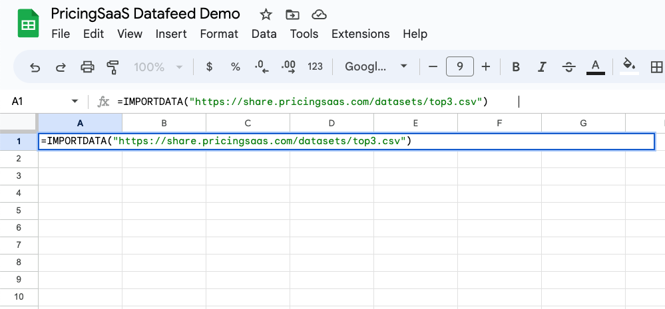This screenshot has height=309, width=665.
Task: Select column C header
Action: click(x=248, y=123)
